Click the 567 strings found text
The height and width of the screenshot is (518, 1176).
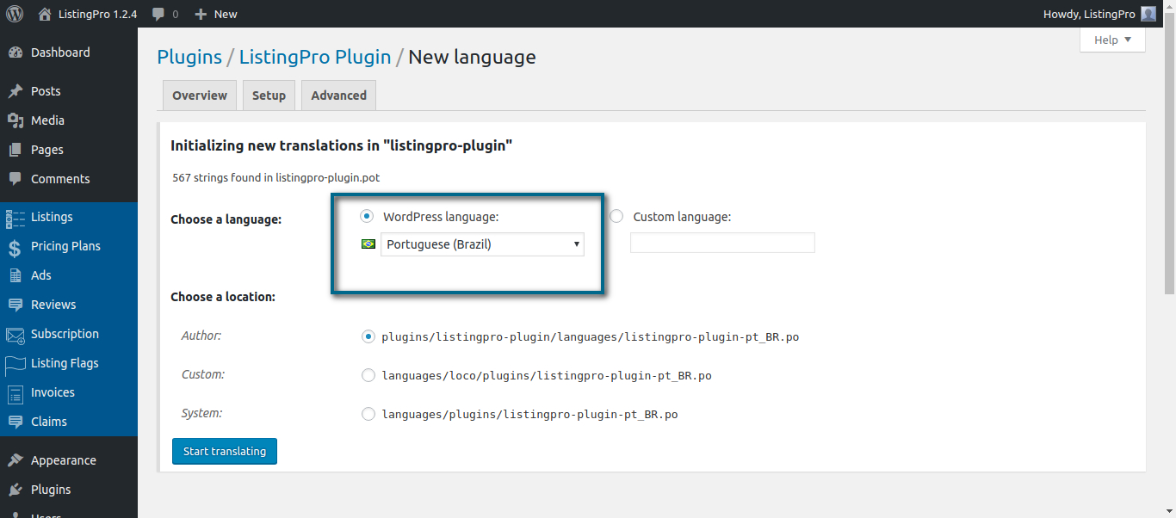click(276, 177)
